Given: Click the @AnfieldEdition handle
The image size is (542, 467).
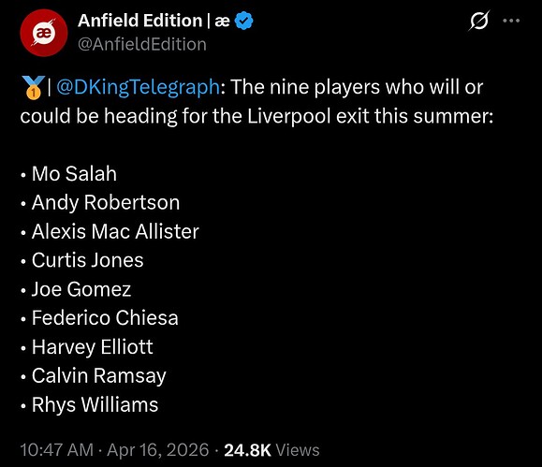Looking at the screenshot, I should (x=142, y=44).
